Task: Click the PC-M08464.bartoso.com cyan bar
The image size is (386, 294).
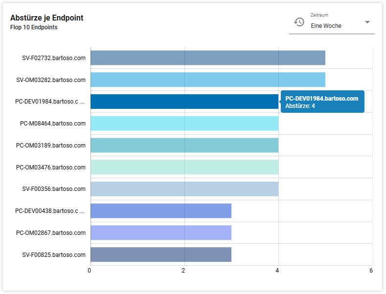Action: (184, 124)
